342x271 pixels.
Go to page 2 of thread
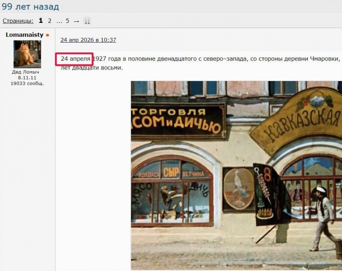click(x=50, y=21)
